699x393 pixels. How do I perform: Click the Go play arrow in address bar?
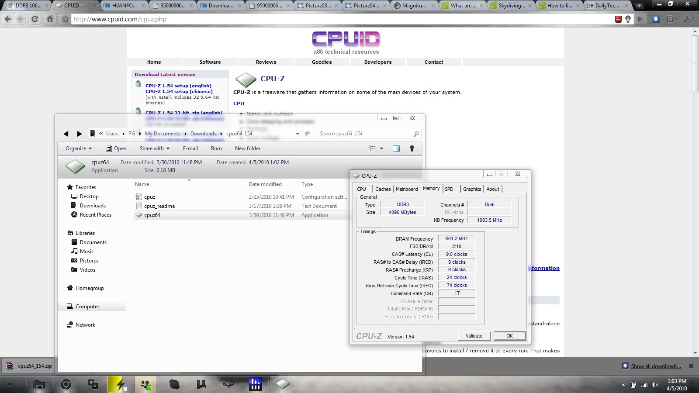coord(640,19)
